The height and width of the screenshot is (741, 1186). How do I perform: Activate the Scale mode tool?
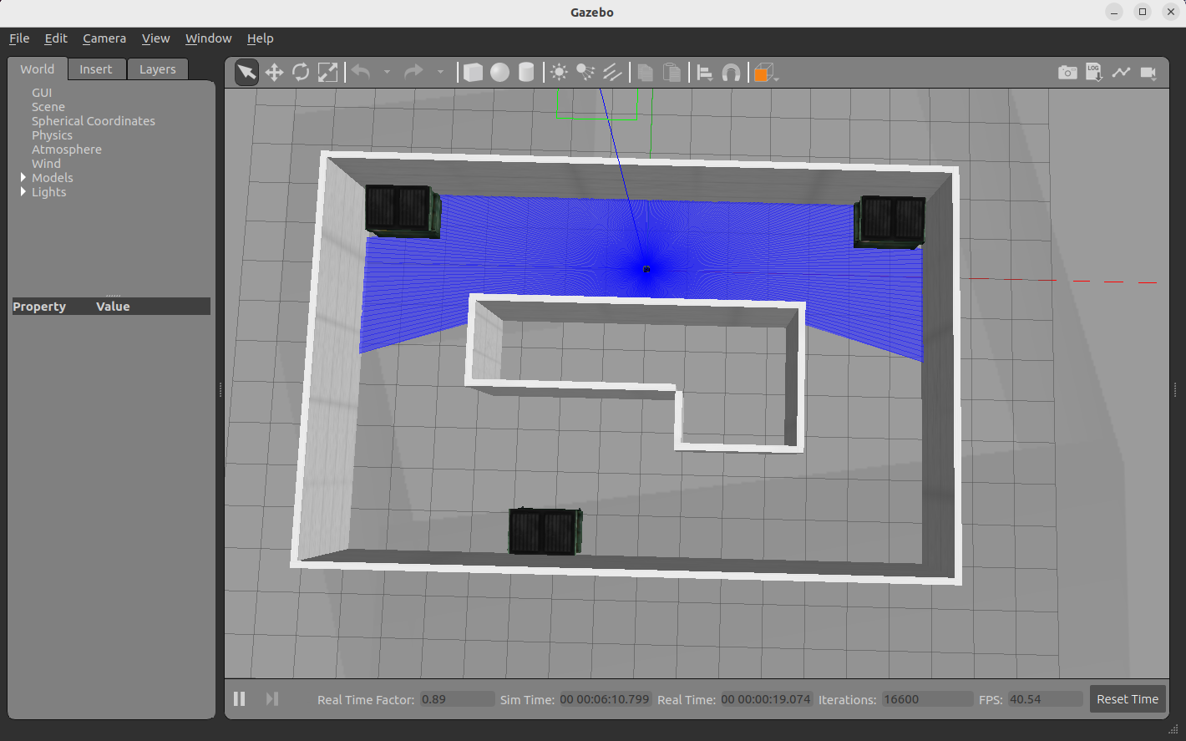pos(327,73)
